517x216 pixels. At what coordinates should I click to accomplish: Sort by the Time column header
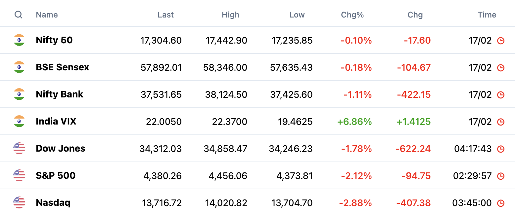coord(487,15)
